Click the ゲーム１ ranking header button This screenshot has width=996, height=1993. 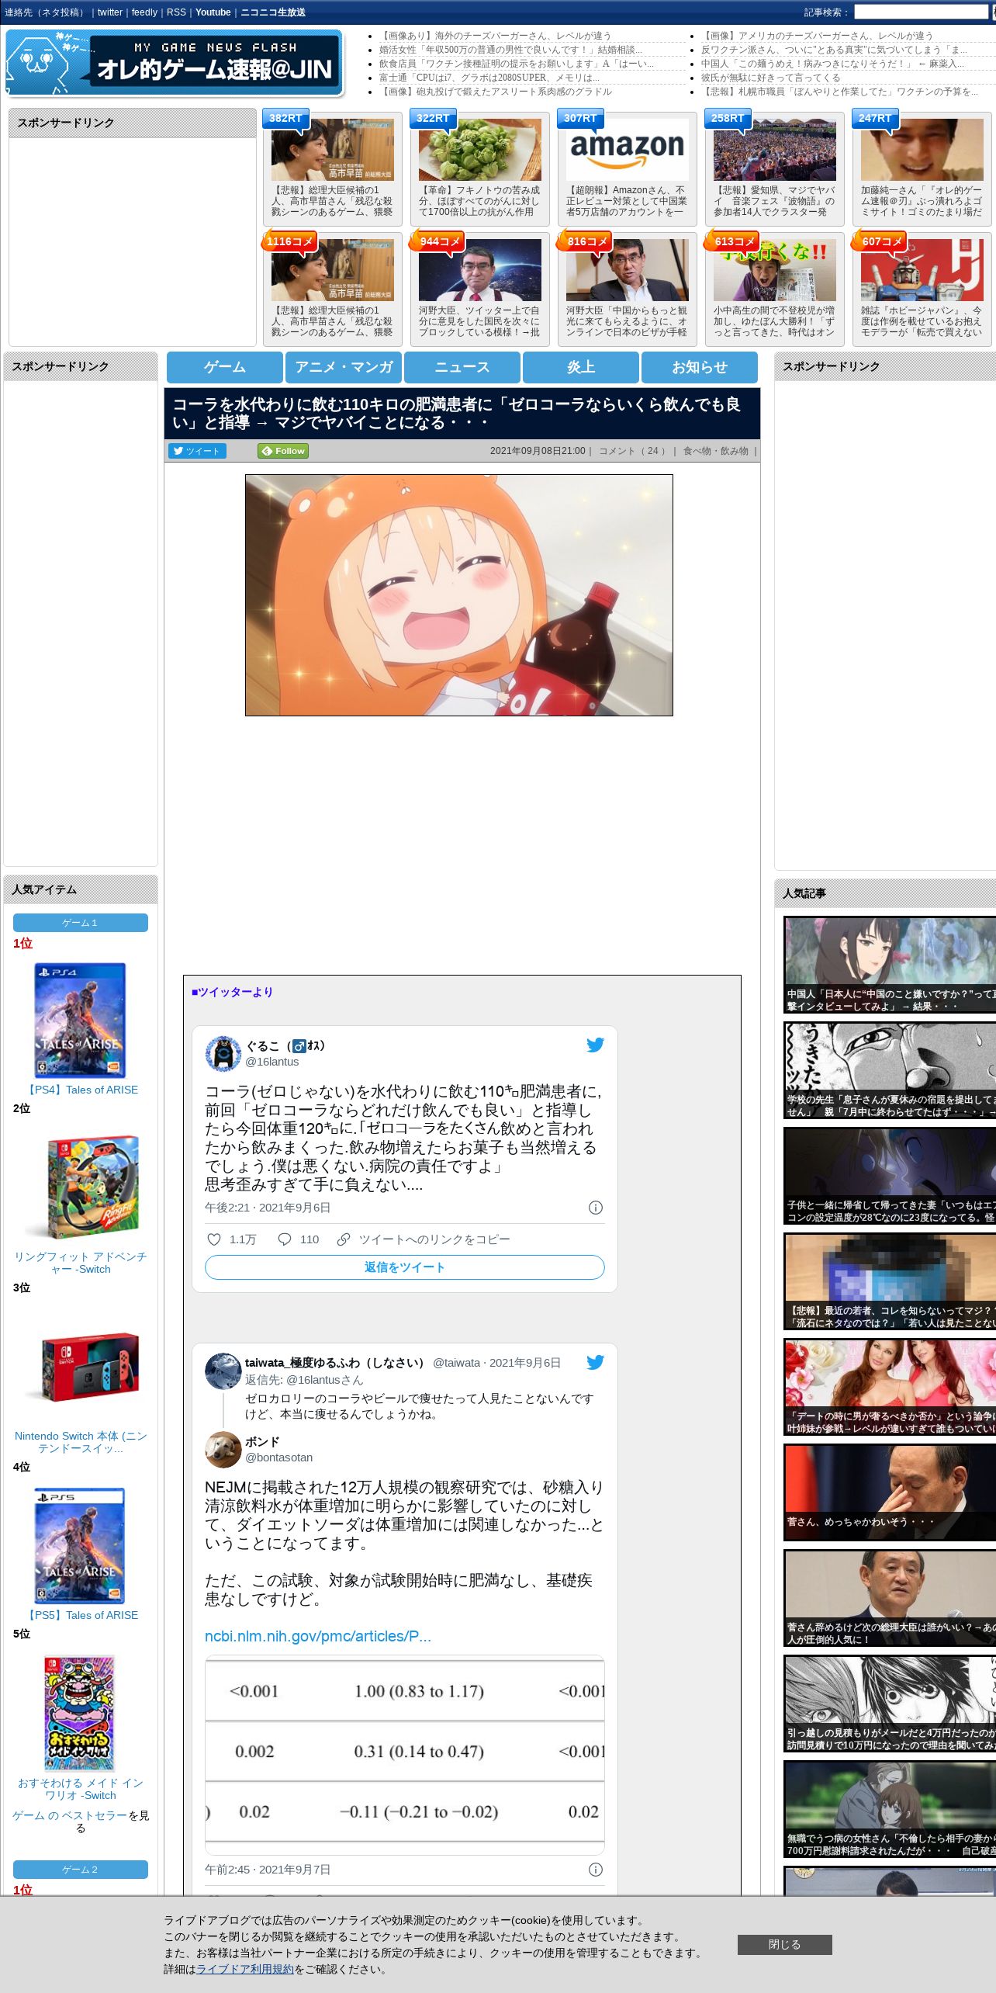pyautogui.click(x=81, y=923)
